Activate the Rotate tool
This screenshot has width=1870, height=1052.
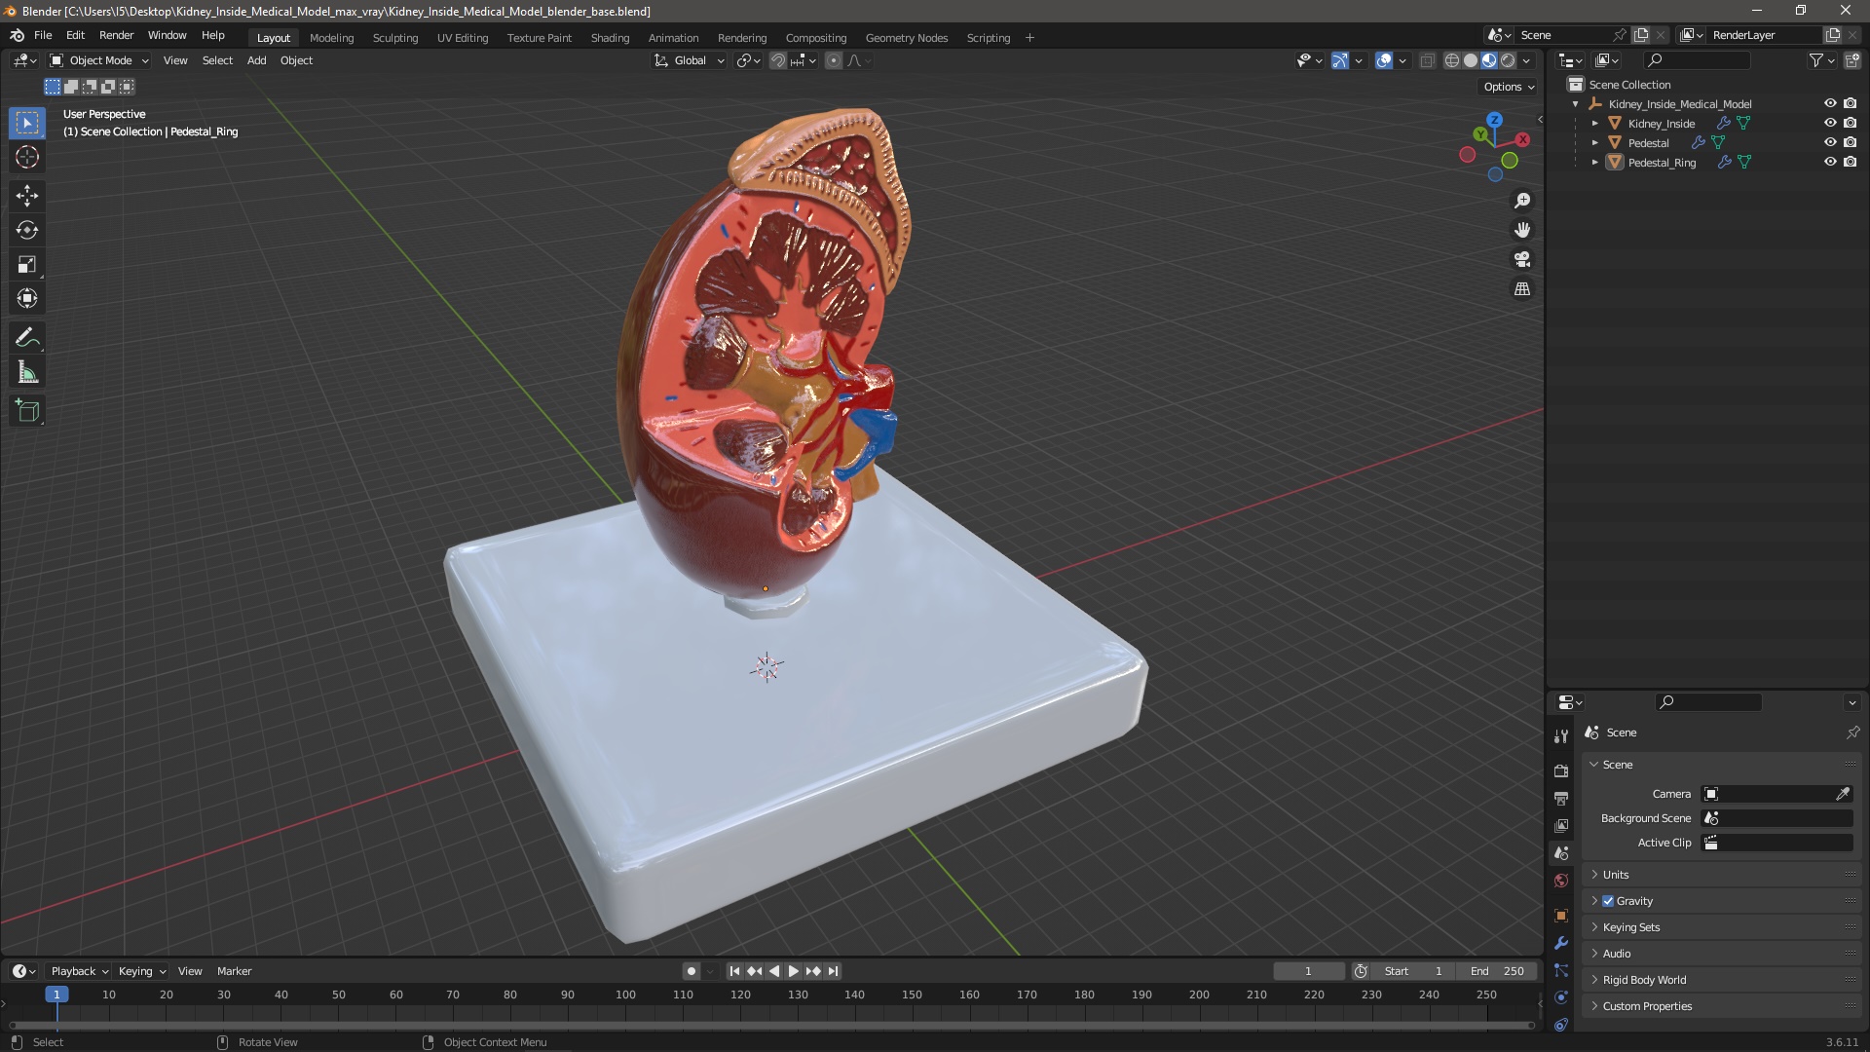tap(27, 230)
